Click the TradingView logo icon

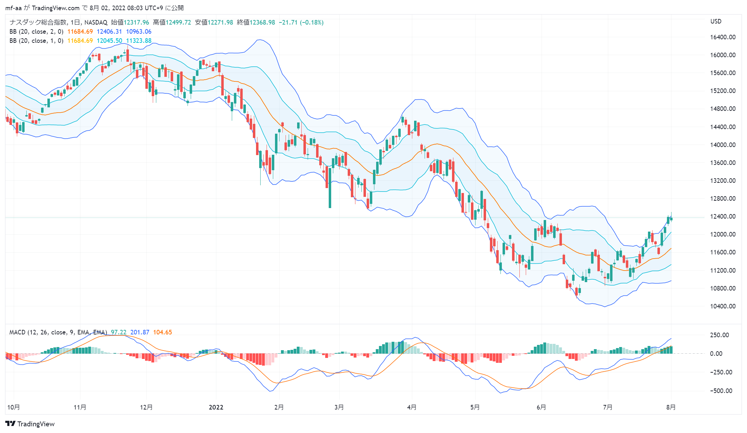(11, 424)
